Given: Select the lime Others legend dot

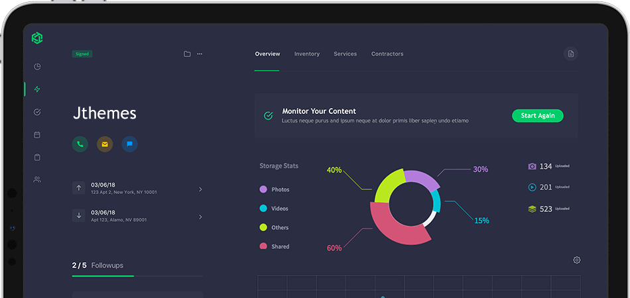Looking at the screenshot, I should point(263,227).
